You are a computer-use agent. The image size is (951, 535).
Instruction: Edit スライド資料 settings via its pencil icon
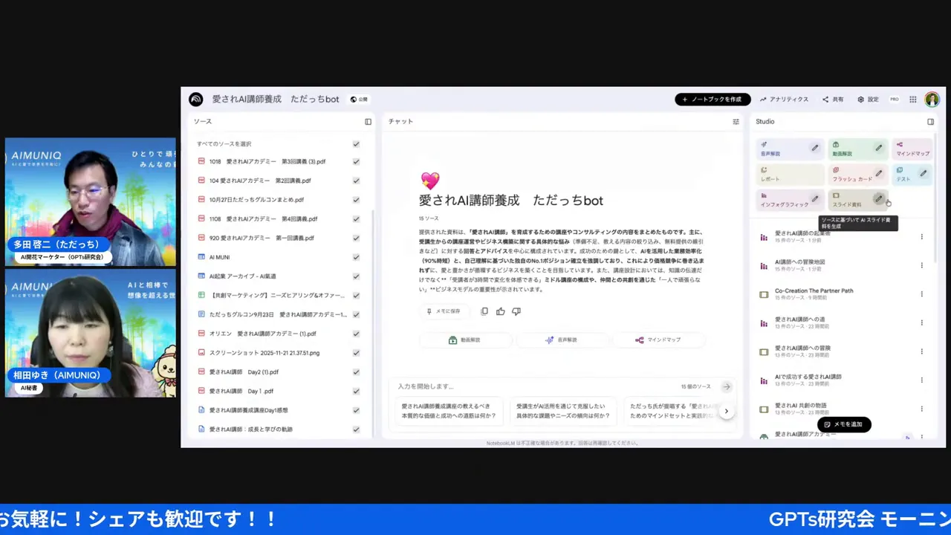(879, 199)
